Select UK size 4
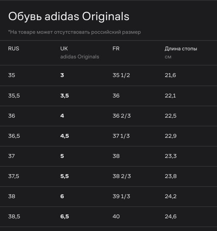This screenshot has width=217, height=231. (62, 116)
